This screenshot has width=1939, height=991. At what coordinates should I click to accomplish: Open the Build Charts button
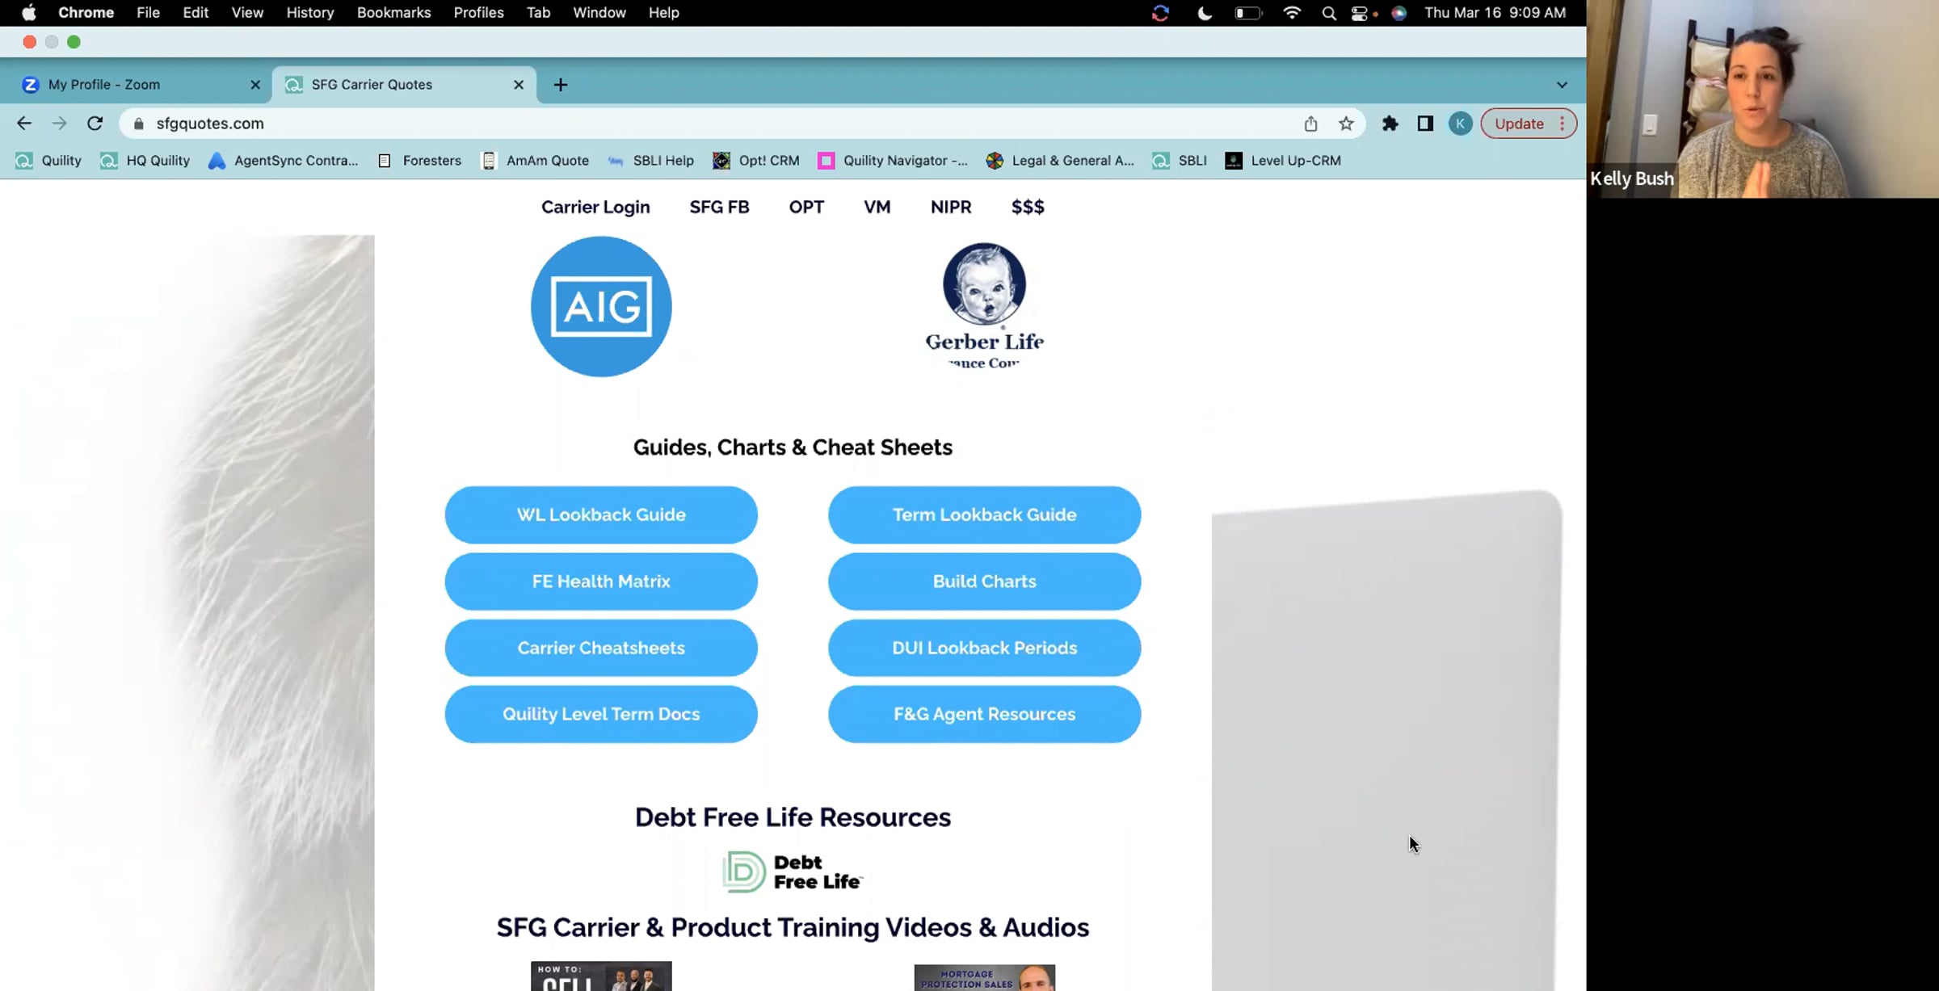[x=984, y=582]
